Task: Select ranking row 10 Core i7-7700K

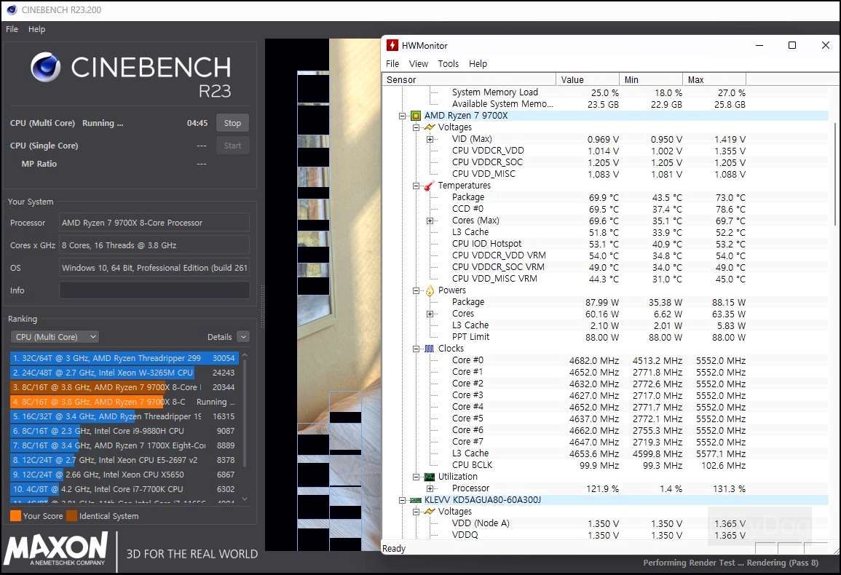Action: [123, 488]
